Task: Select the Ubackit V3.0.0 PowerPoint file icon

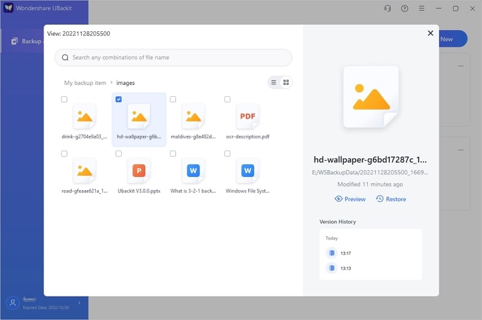Action: [139, 171]
